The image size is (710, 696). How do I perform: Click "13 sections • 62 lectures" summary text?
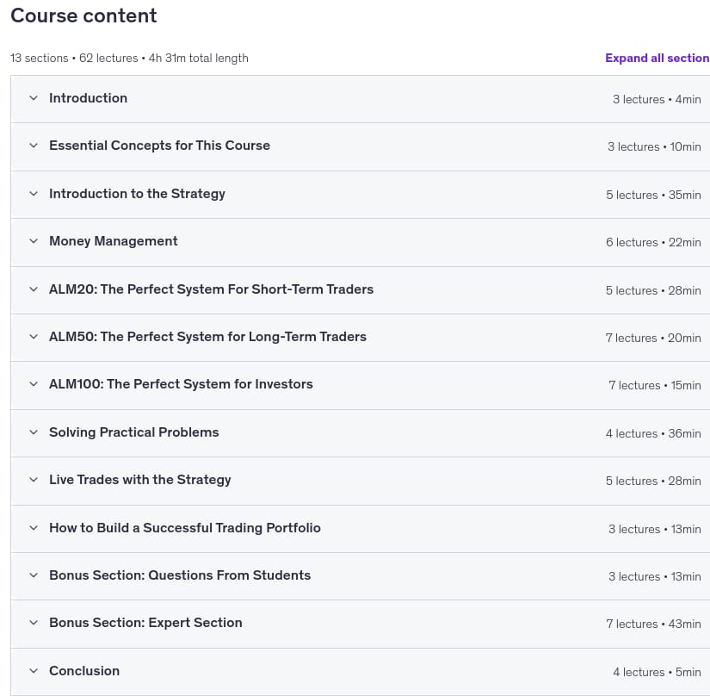tap(74, 58)
